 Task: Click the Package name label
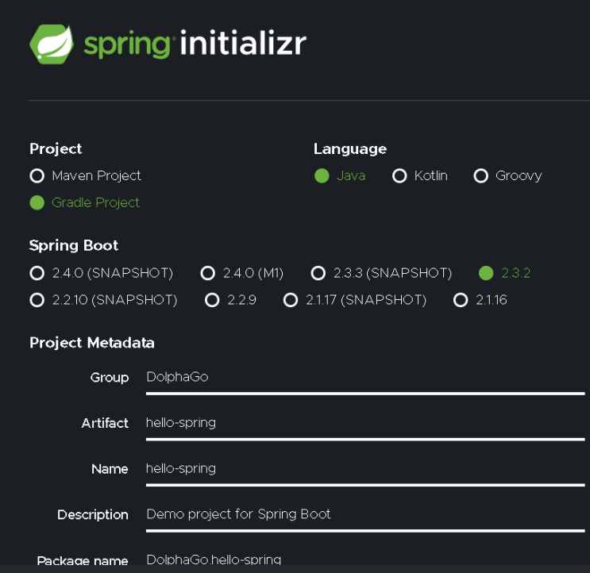[x=83, y=561]
